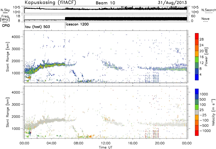The height and width of the screenshot is (149, 216).
Task: Click the power colorbar value '16'
Action: click(x=201, y=57)
